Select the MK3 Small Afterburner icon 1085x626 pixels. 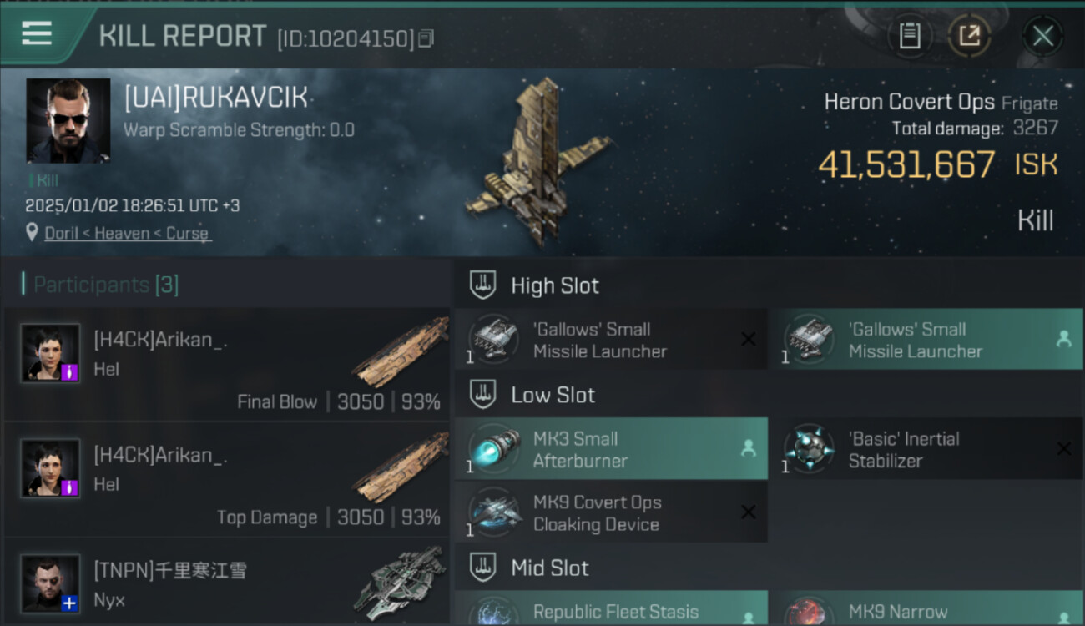pyautogui.click(x=494, y=449)
